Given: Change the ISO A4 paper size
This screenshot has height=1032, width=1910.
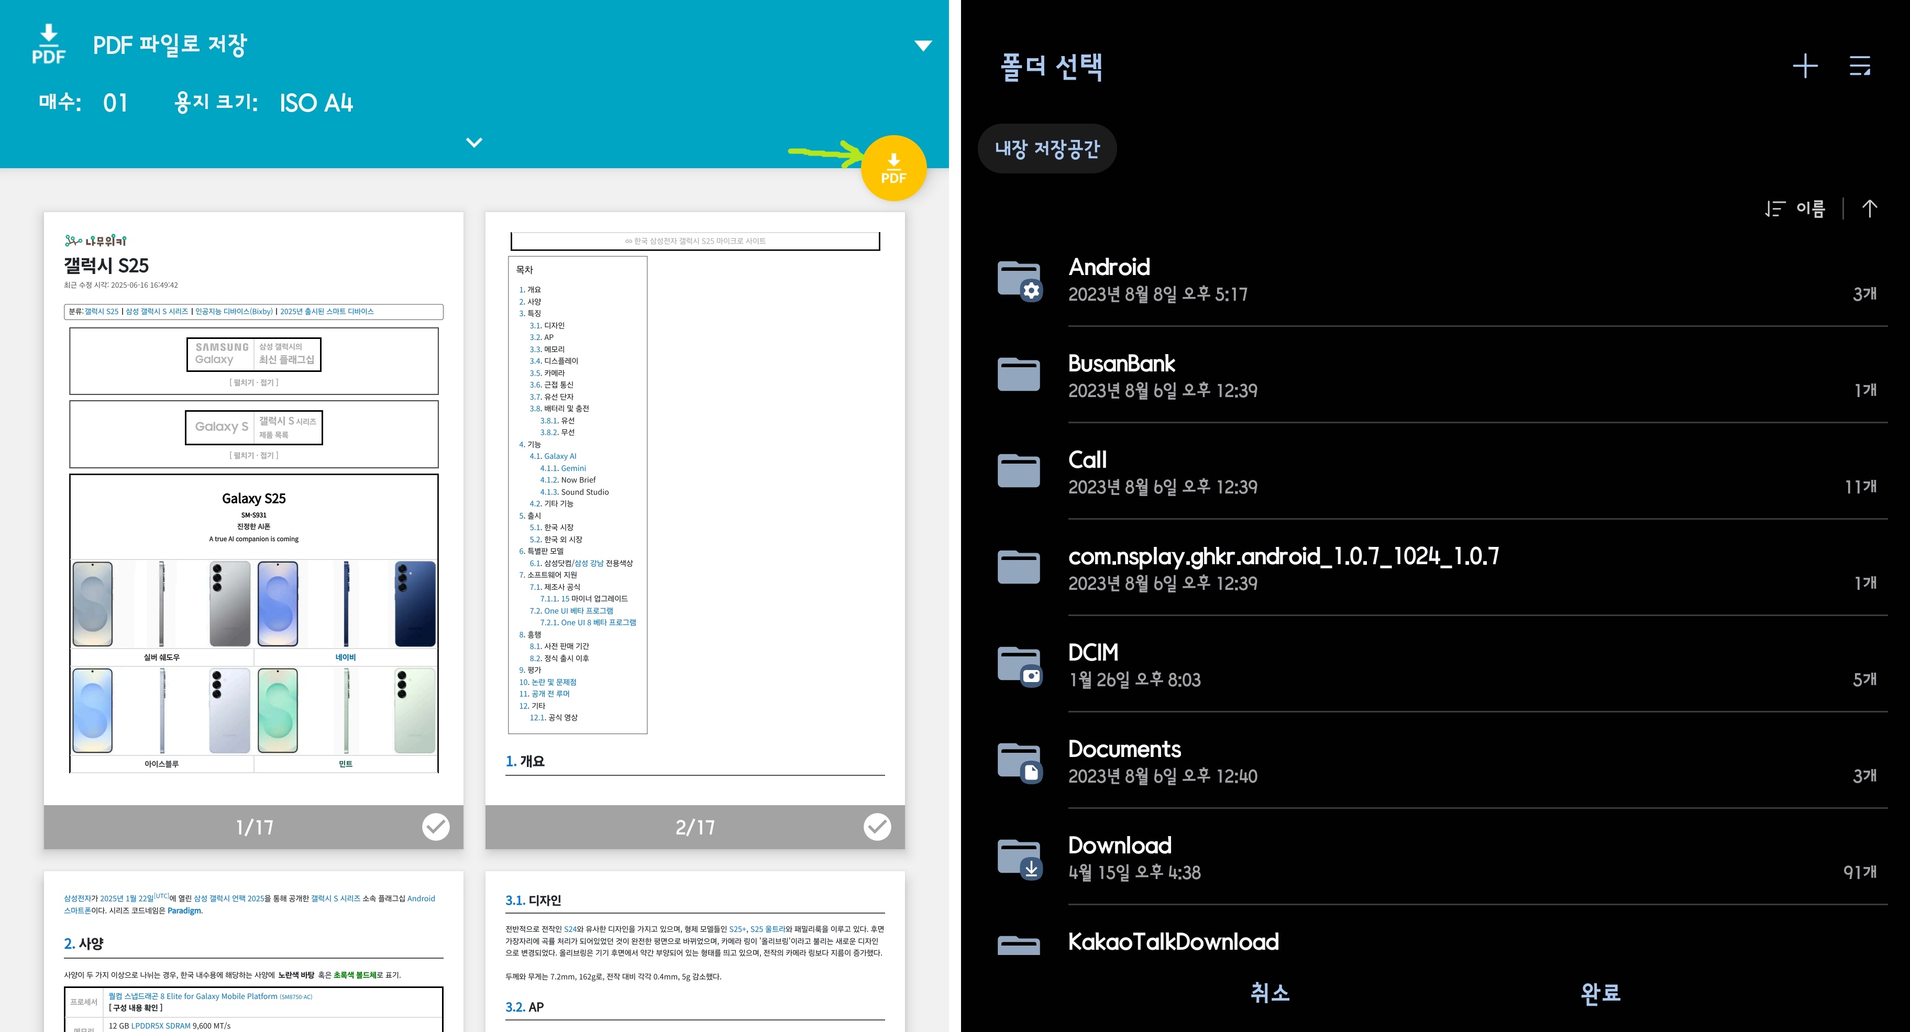Looking at the screenshot, I should pyautogui.click(x=316, y=102).
